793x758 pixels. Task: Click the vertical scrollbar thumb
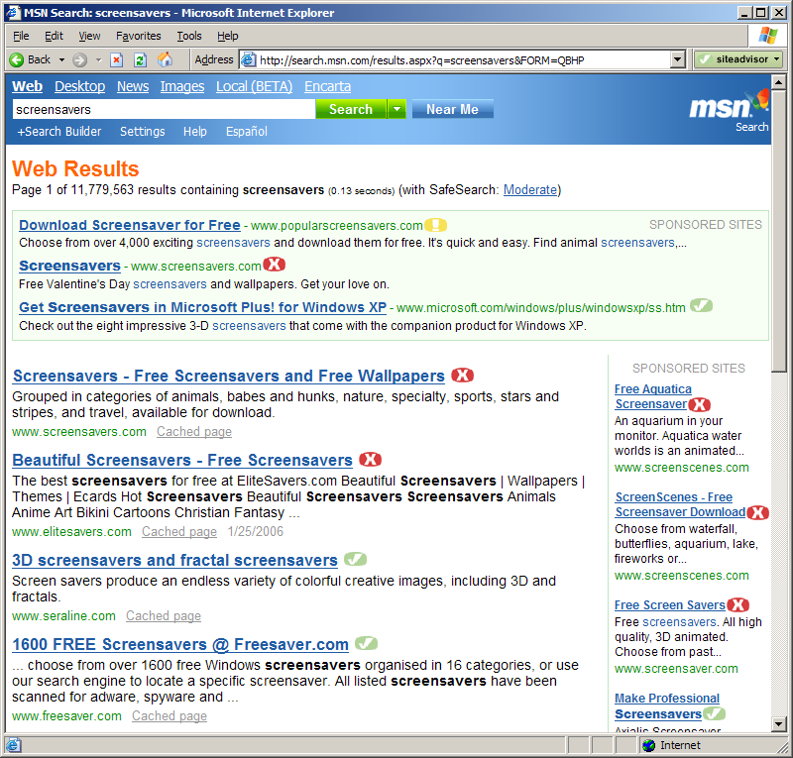pos(779,231)
